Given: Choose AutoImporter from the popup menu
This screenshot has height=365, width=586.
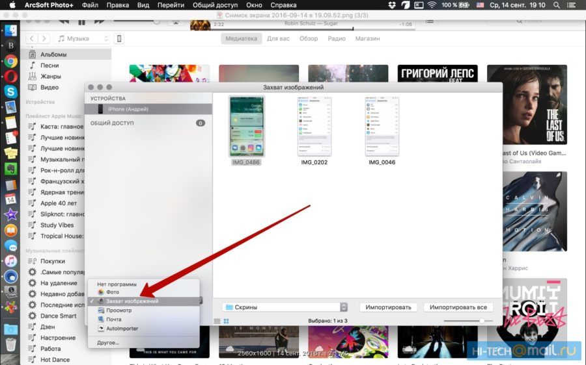Looking at the screenshot, I should pyautogui.click(x=122, y=329).
